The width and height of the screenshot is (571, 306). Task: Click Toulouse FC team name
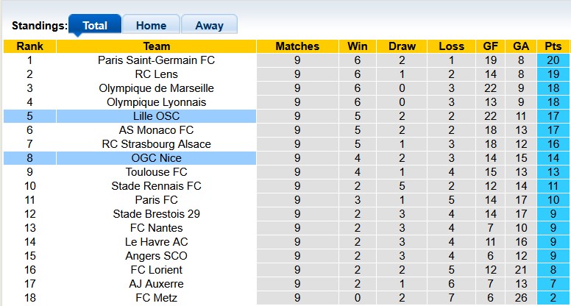156,172
